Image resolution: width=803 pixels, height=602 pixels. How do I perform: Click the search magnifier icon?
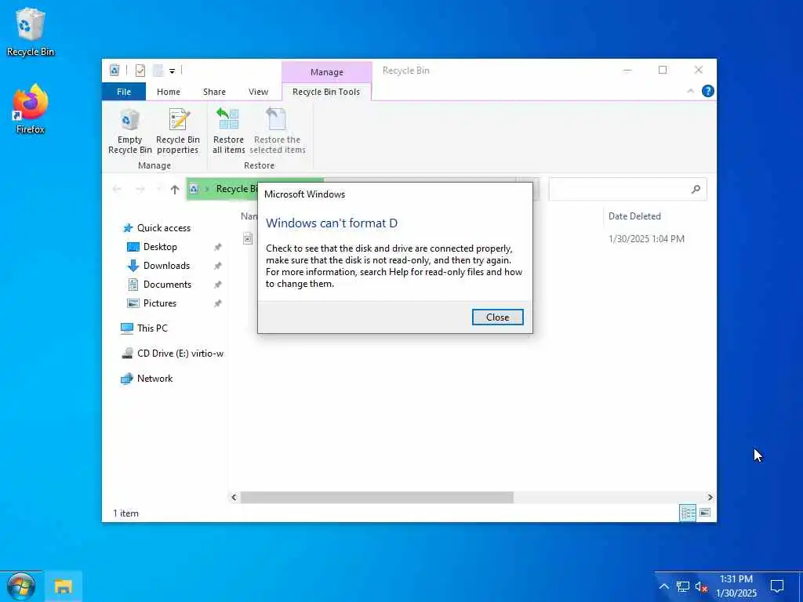click(696, 190)
